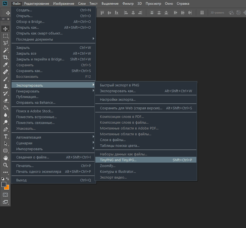Expand the toolbar panel with double arrows
This screenshot has width=246, height=228.
(x=4, y=19)
